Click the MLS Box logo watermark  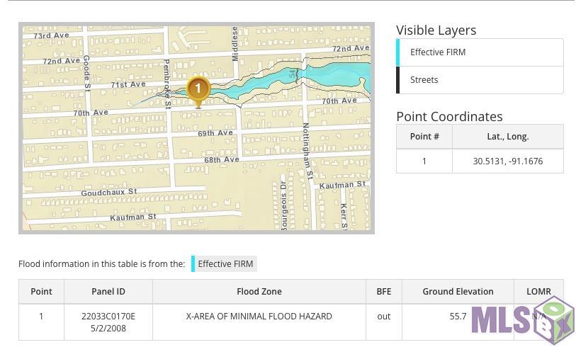[522, 321]
